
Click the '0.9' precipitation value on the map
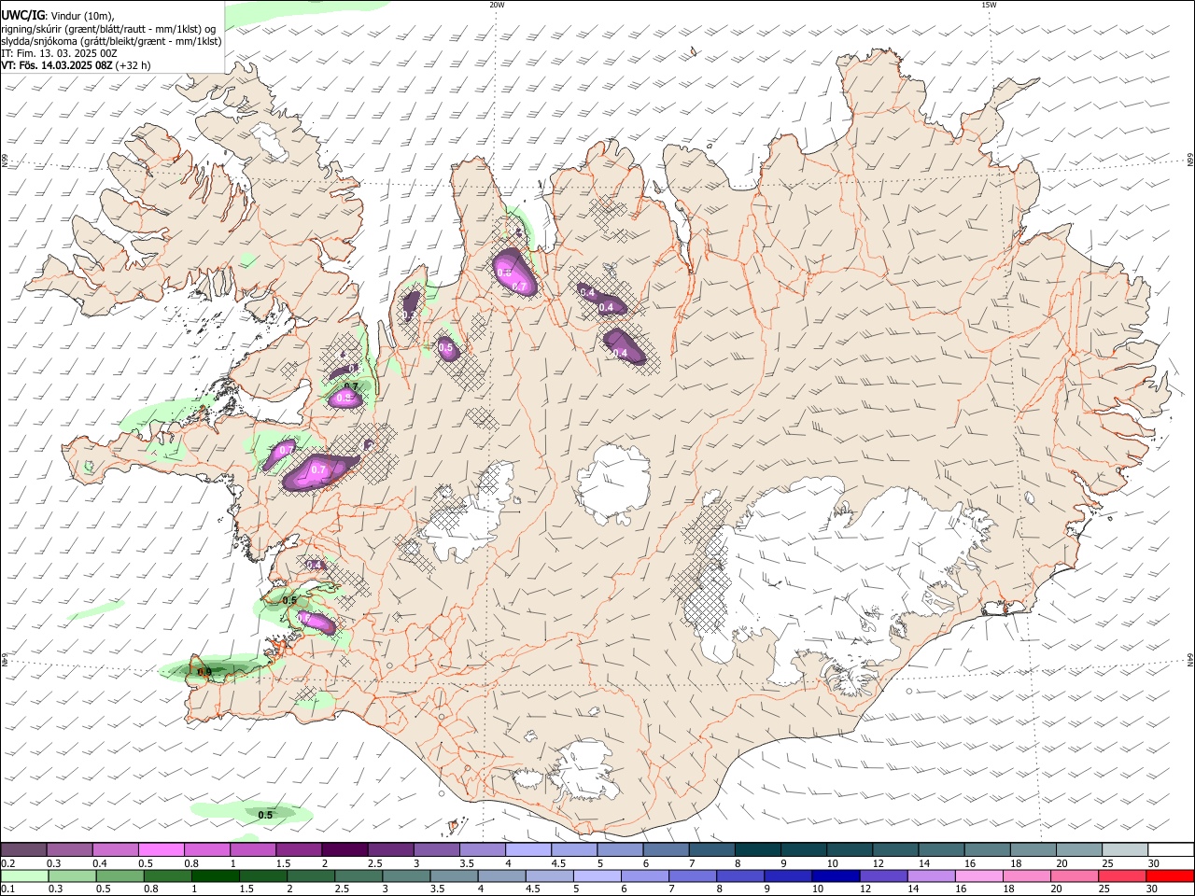coord(204,671)
